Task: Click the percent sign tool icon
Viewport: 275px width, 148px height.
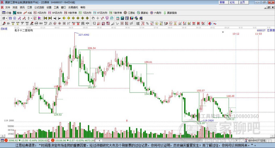Action: pyautogui.click(x=147, y=23)
